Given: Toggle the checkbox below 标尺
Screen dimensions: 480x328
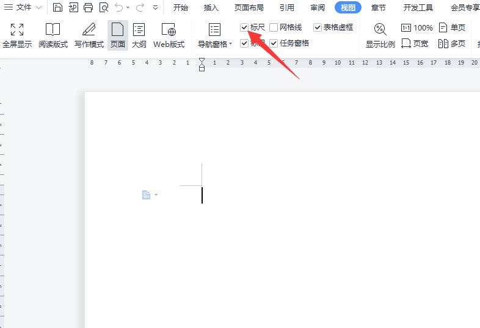Looking at the screenshot, I should pyautogui.click(x=244, y=43).
